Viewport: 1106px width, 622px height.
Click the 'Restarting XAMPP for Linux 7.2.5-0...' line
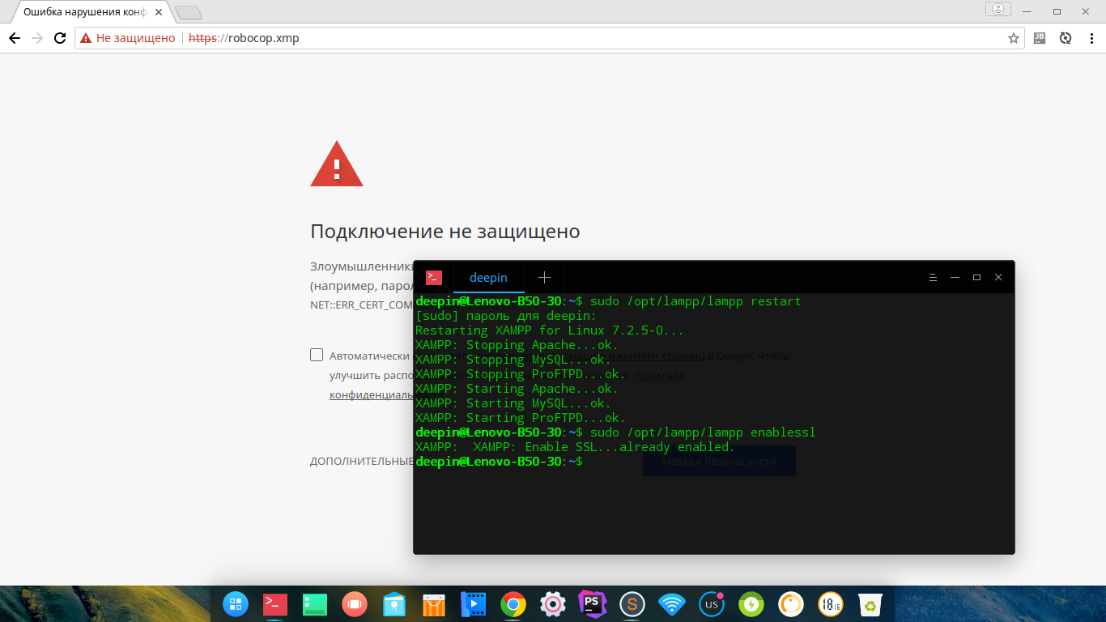pyautogui.click(x=550, y=330)
